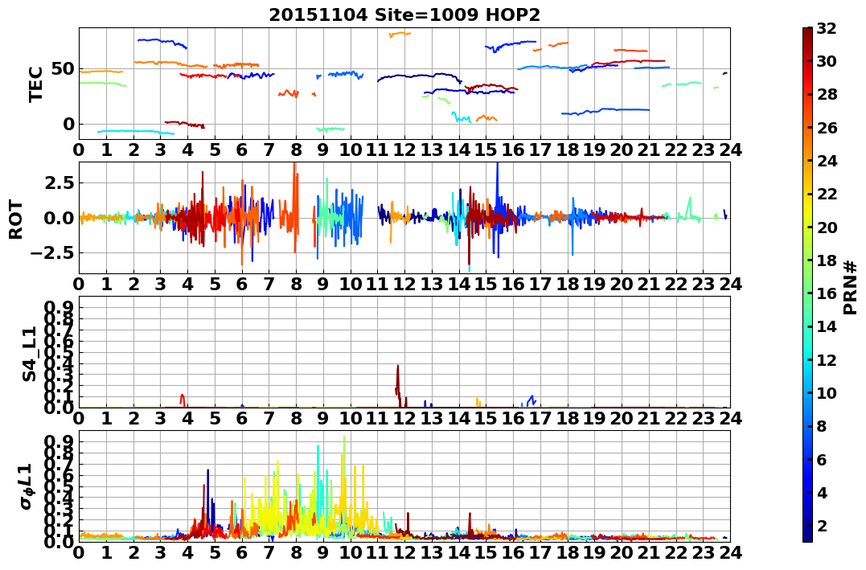
Task: Click hour 17 tick under S4_L1 panel
Action: (540, 418)
